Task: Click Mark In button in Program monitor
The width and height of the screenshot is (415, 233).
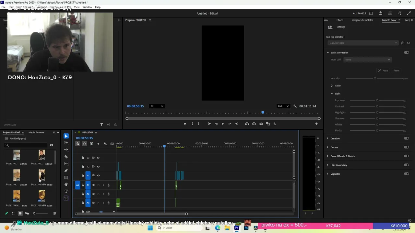Action: tap(192, 124)
